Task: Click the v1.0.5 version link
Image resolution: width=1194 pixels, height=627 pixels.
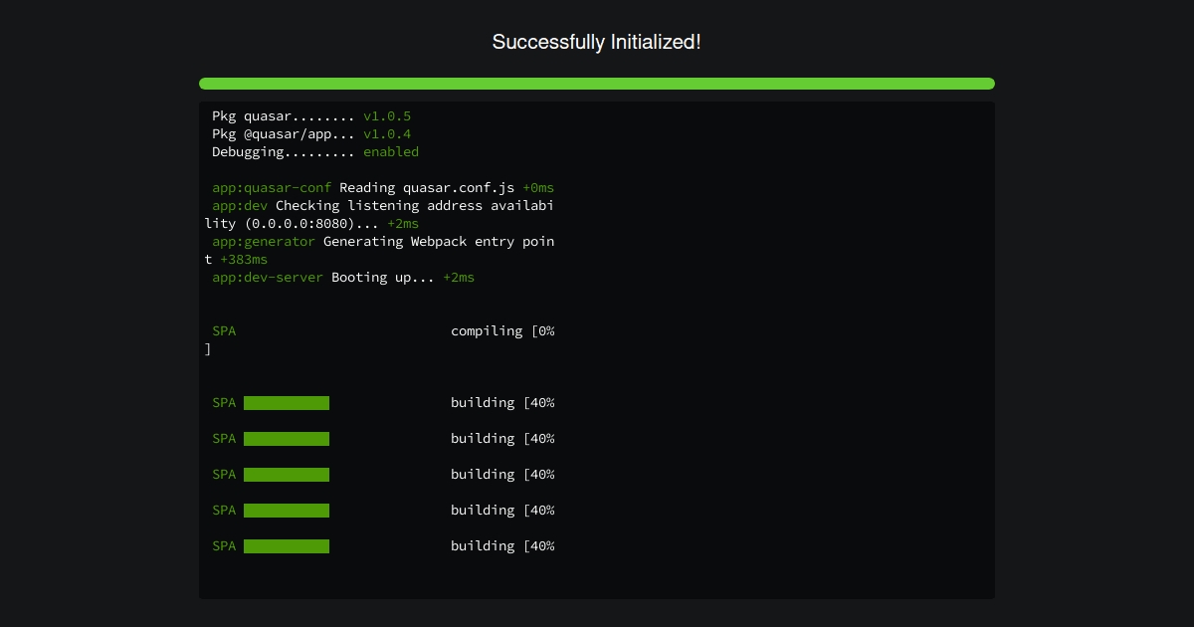Action: [x=386, y=115]
